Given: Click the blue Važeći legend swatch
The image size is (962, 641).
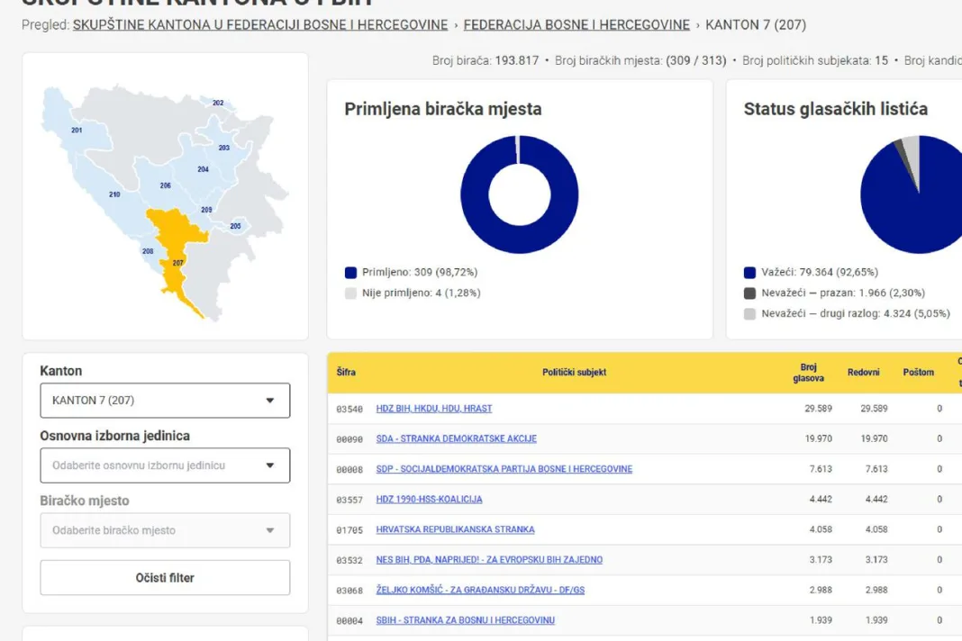Looking at the screenshot, I should click(x=749, y=273).
